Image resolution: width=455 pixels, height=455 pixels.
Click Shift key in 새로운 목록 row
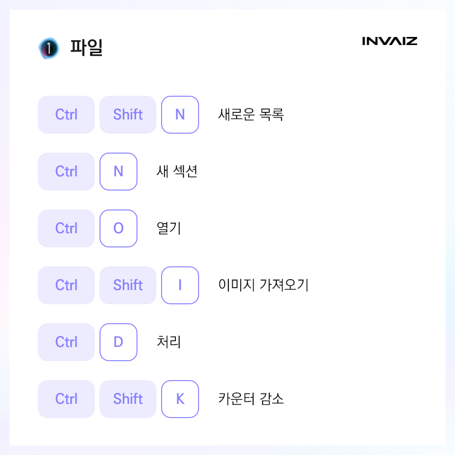(x=128, y=115)
